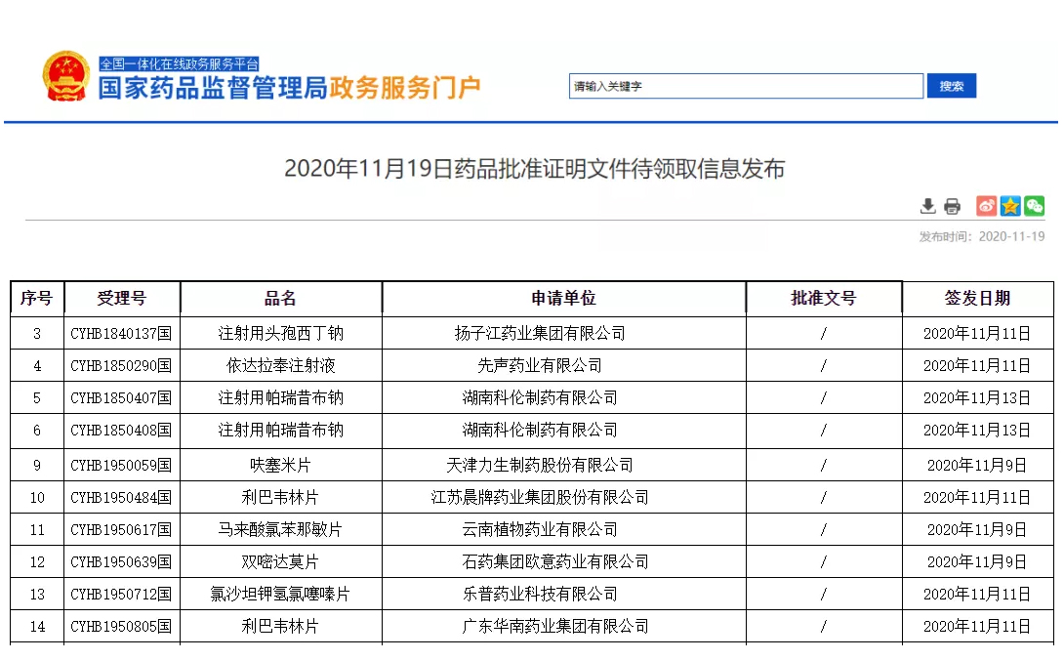Click the 品名 column header
1064x660 pixels.
[x=280, y=298]
